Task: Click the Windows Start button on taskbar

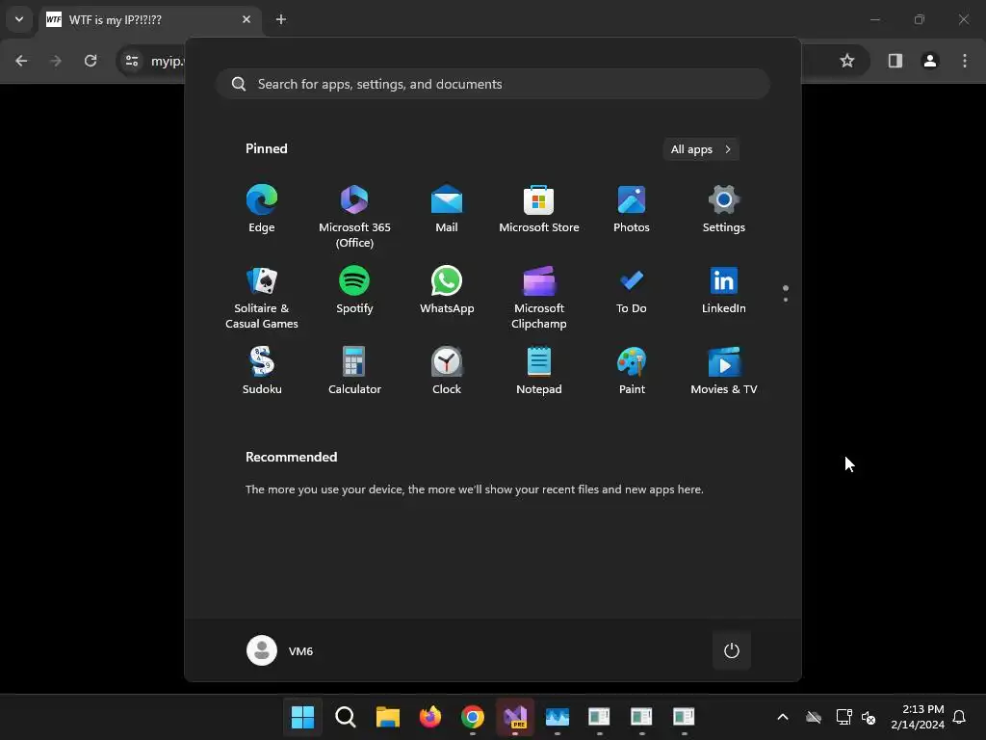Action: [302, 717]
